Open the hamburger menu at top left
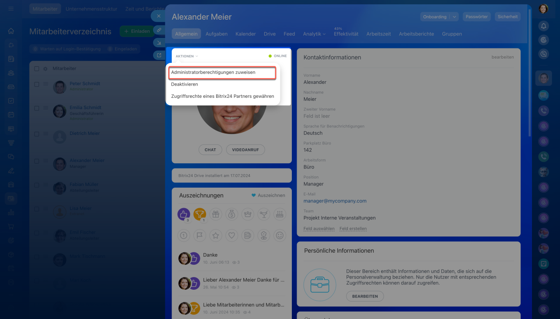 [x=11, y=9]
